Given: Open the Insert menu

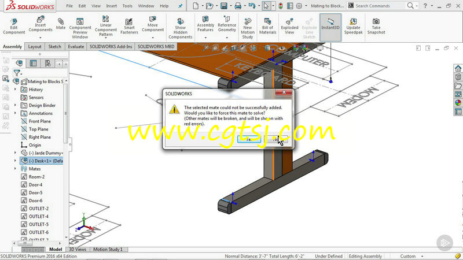Looking at the screenshot, I should (x=111, y=6).
